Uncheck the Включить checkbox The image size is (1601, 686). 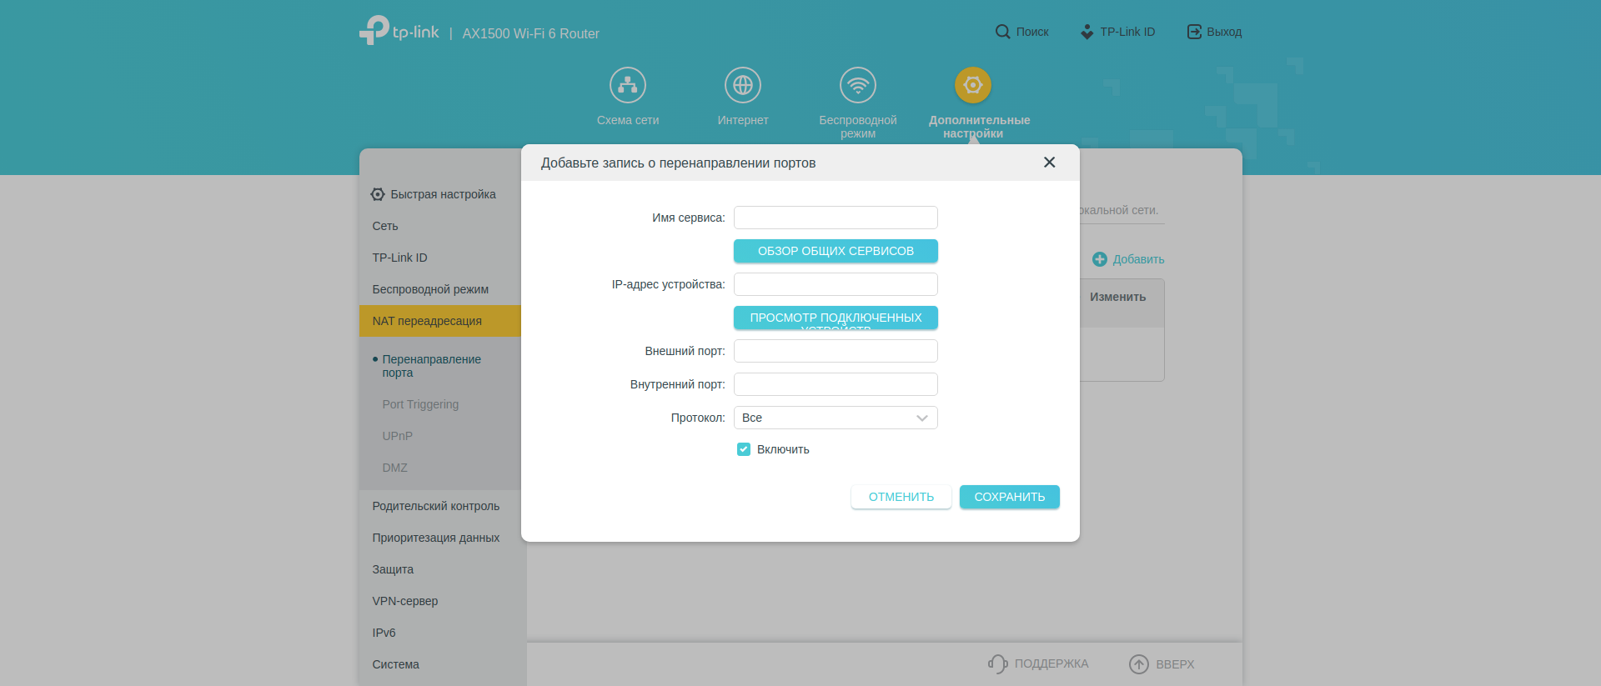pyautogui.click(x=744, y=449)
